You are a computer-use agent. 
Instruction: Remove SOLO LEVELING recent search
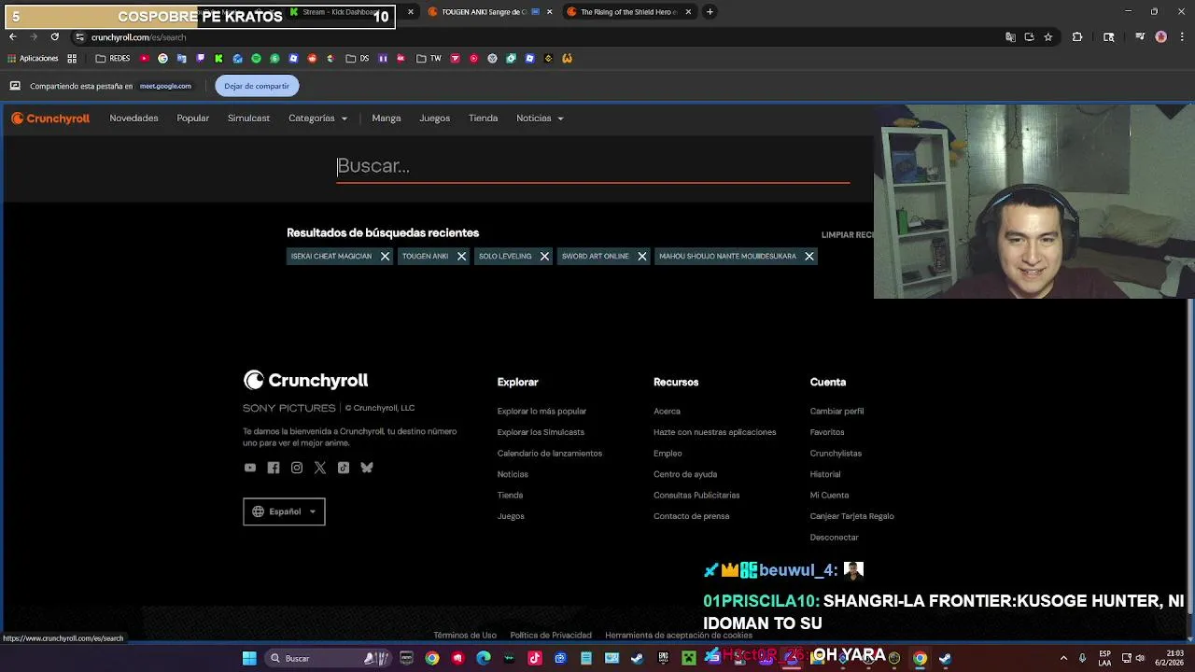544,257
